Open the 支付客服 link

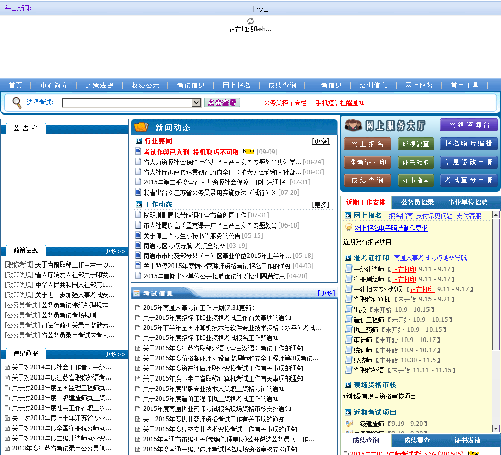pyautogui.click(x=469, y=216)
